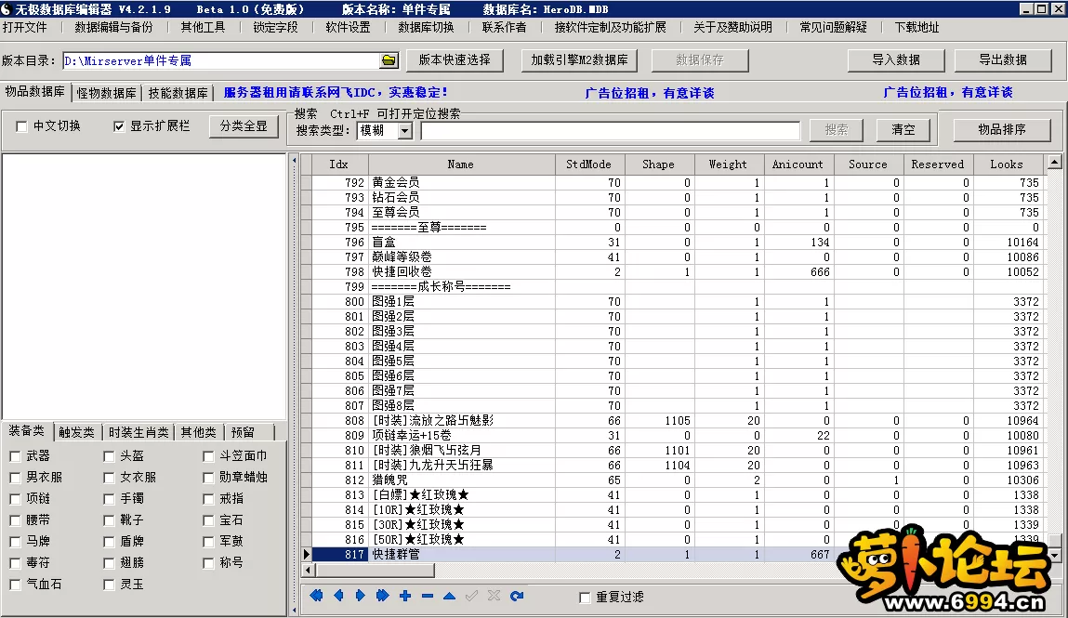Open 常见问题解疑 menu
The image size is (1068, 618).
[833, 27]
